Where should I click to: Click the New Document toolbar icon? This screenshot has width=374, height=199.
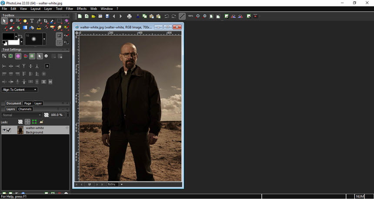tap(80, 16)
